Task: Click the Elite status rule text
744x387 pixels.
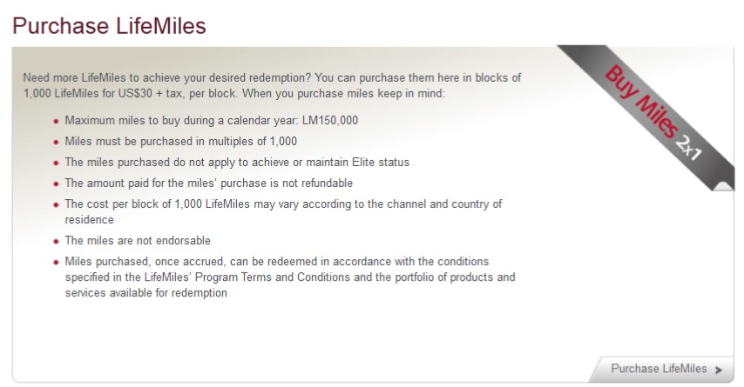Action: coord(237,162)
